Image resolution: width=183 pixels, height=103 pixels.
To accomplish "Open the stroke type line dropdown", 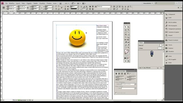I will [78, 9].
